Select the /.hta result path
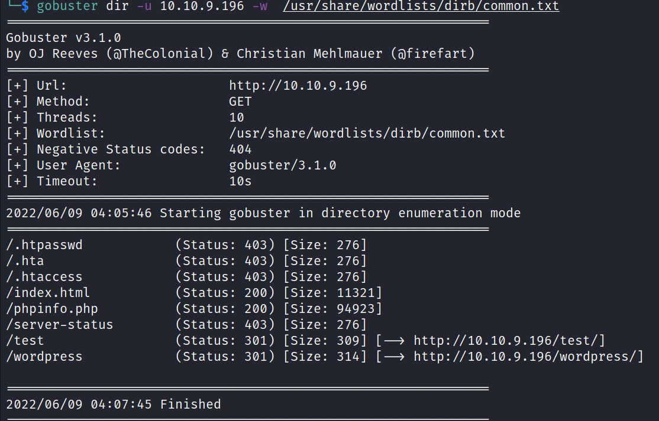659x421 pixels. (25, 260)
